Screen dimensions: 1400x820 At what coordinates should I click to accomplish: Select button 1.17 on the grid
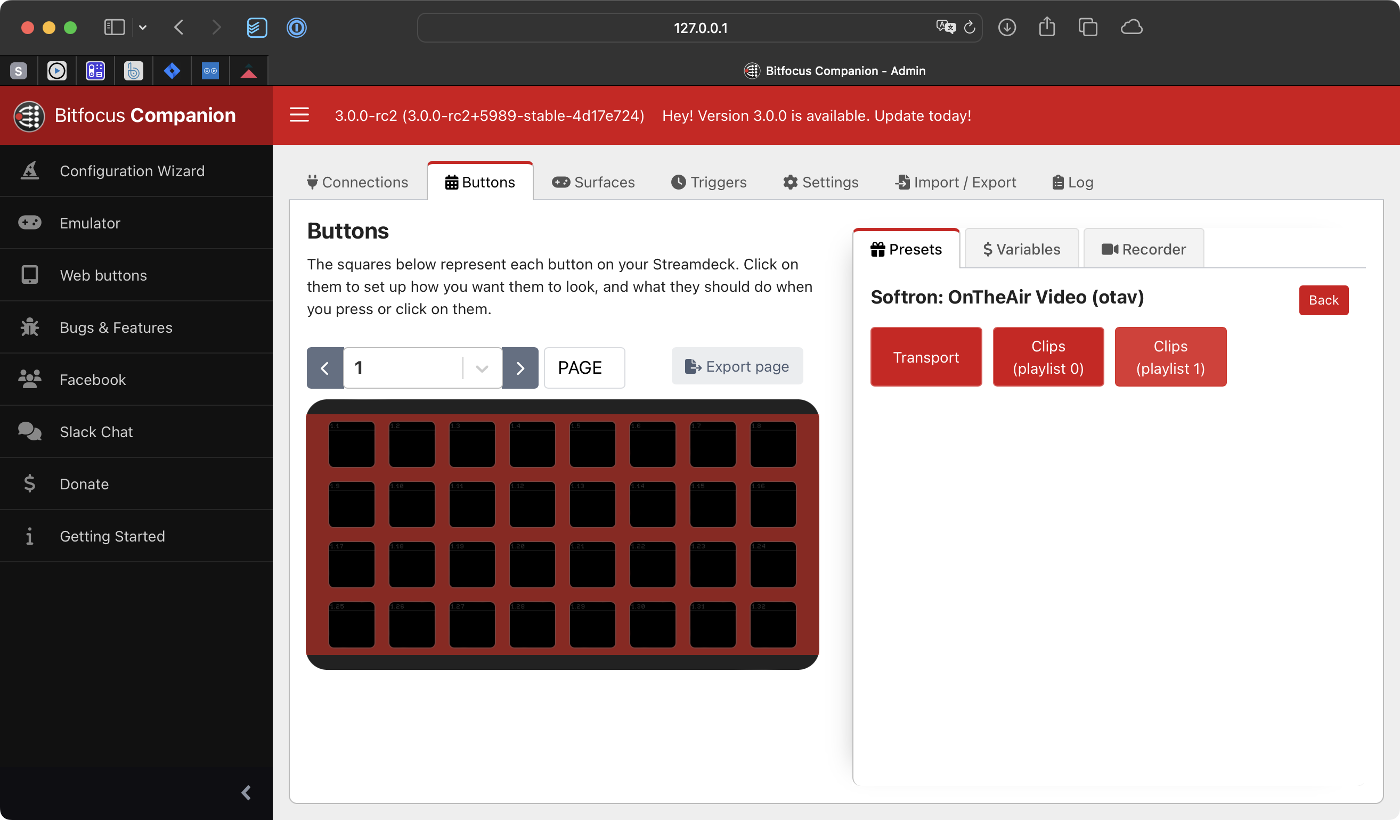(x=352, y=564)
